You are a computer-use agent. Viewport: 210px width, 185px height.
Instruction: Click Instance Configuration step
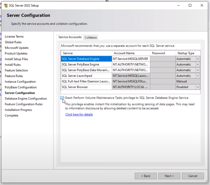tap(20, 82)
